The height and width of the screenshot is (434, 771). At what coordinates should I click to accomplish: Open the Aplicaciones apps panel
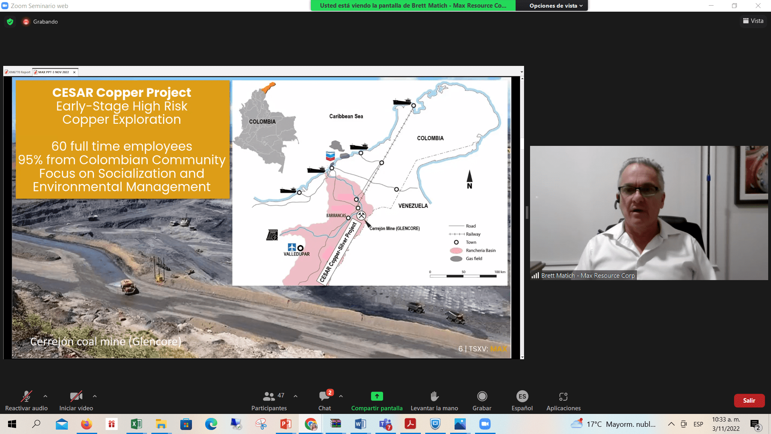(563, 401)
